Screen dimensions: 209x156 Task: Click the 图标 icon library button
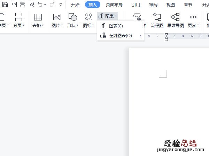click(x=88, y=17)
